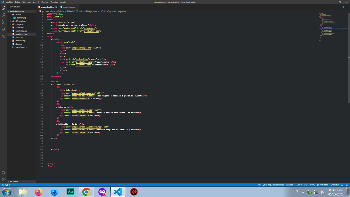Viewport: 350px width, 197px height.
Task: Click the body breadcrumb segment
Action: tap(70, 11)
